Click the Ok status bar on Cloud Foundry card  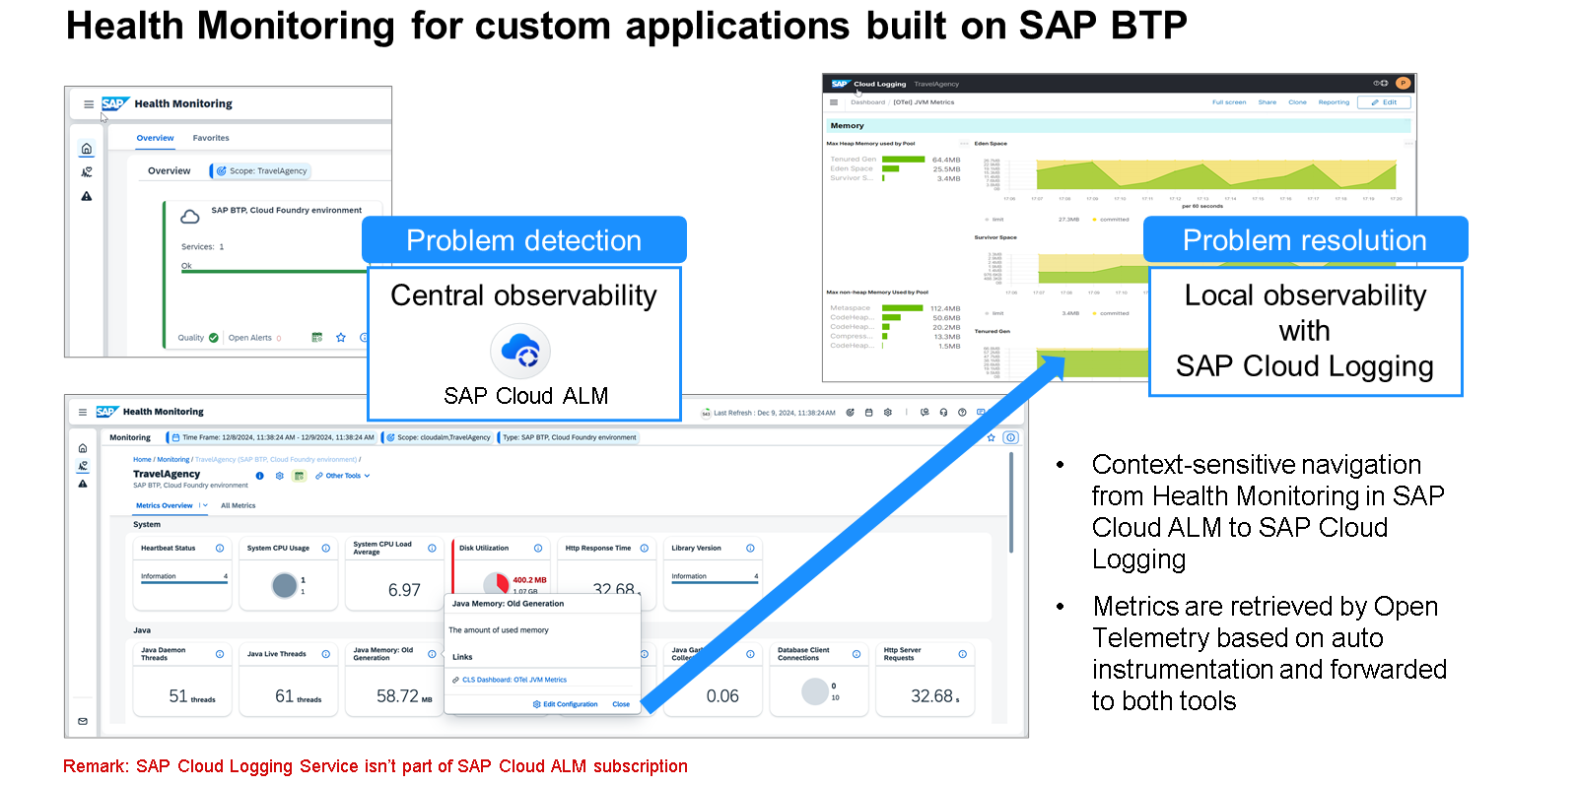(x=274, y=272)
